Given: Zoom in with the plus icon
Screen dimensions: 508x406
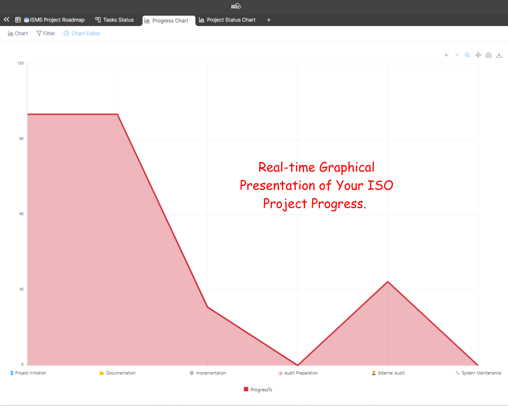Looking at the screenshot, I should point(446,55).
